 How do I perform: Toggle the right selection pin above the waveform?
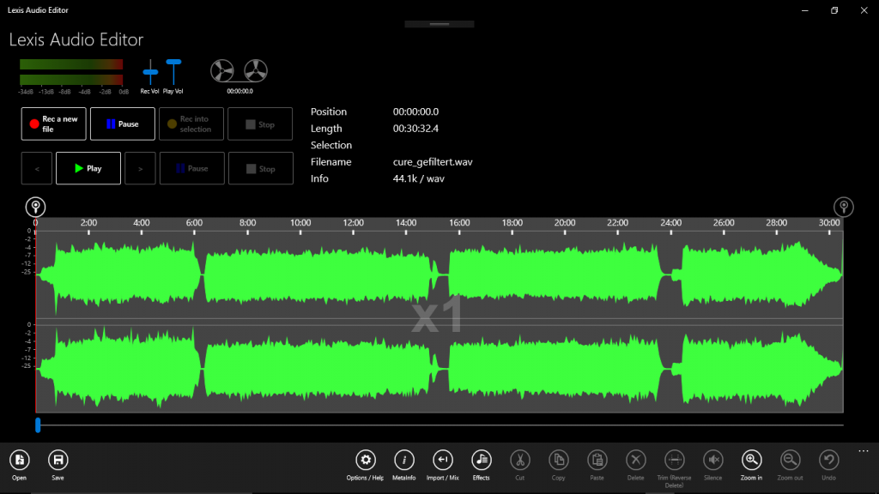coord(842,207)
